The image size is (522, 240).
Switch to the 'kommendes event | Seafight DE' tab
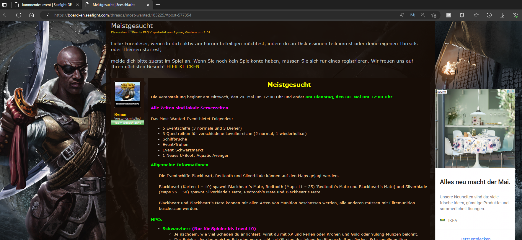click(x=46, y=5)
